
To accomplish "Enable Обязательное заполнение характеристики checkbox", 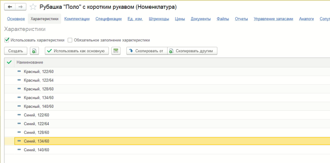I will point(70,40).
